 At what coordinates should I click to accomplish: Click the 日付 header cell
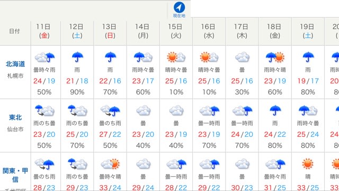point(14,31)
